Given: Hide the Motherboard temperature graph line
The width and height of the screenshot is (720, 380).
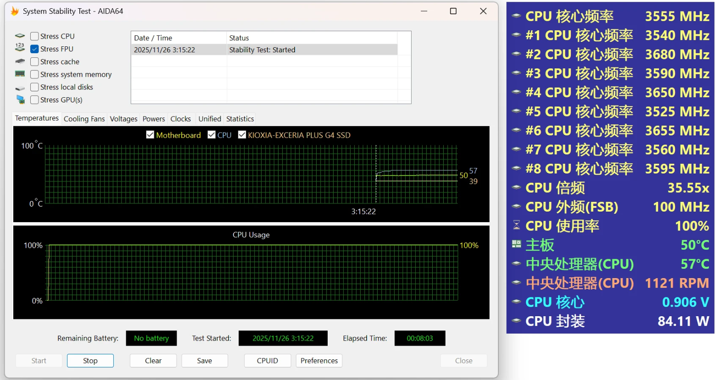Looking at the screenshot, I should [150, 134].
